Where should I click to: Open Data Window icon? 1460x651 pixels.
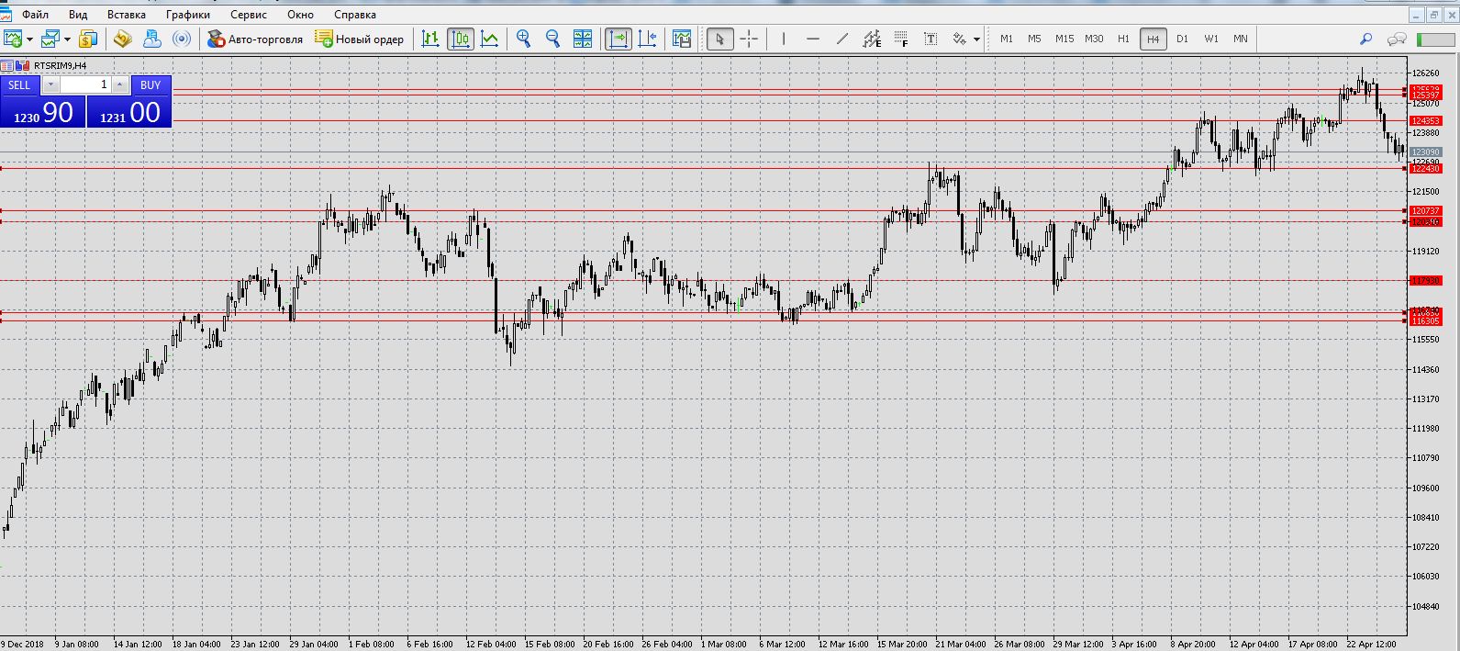pyautogui.click(x=122, y=39)
